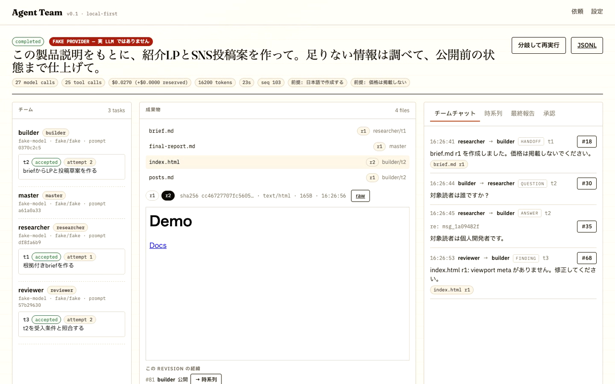Image resolution: width=615 pixels, height=384 pixels.
Task: Click the FINDING tag on message #68
Action: pos(526,258)
